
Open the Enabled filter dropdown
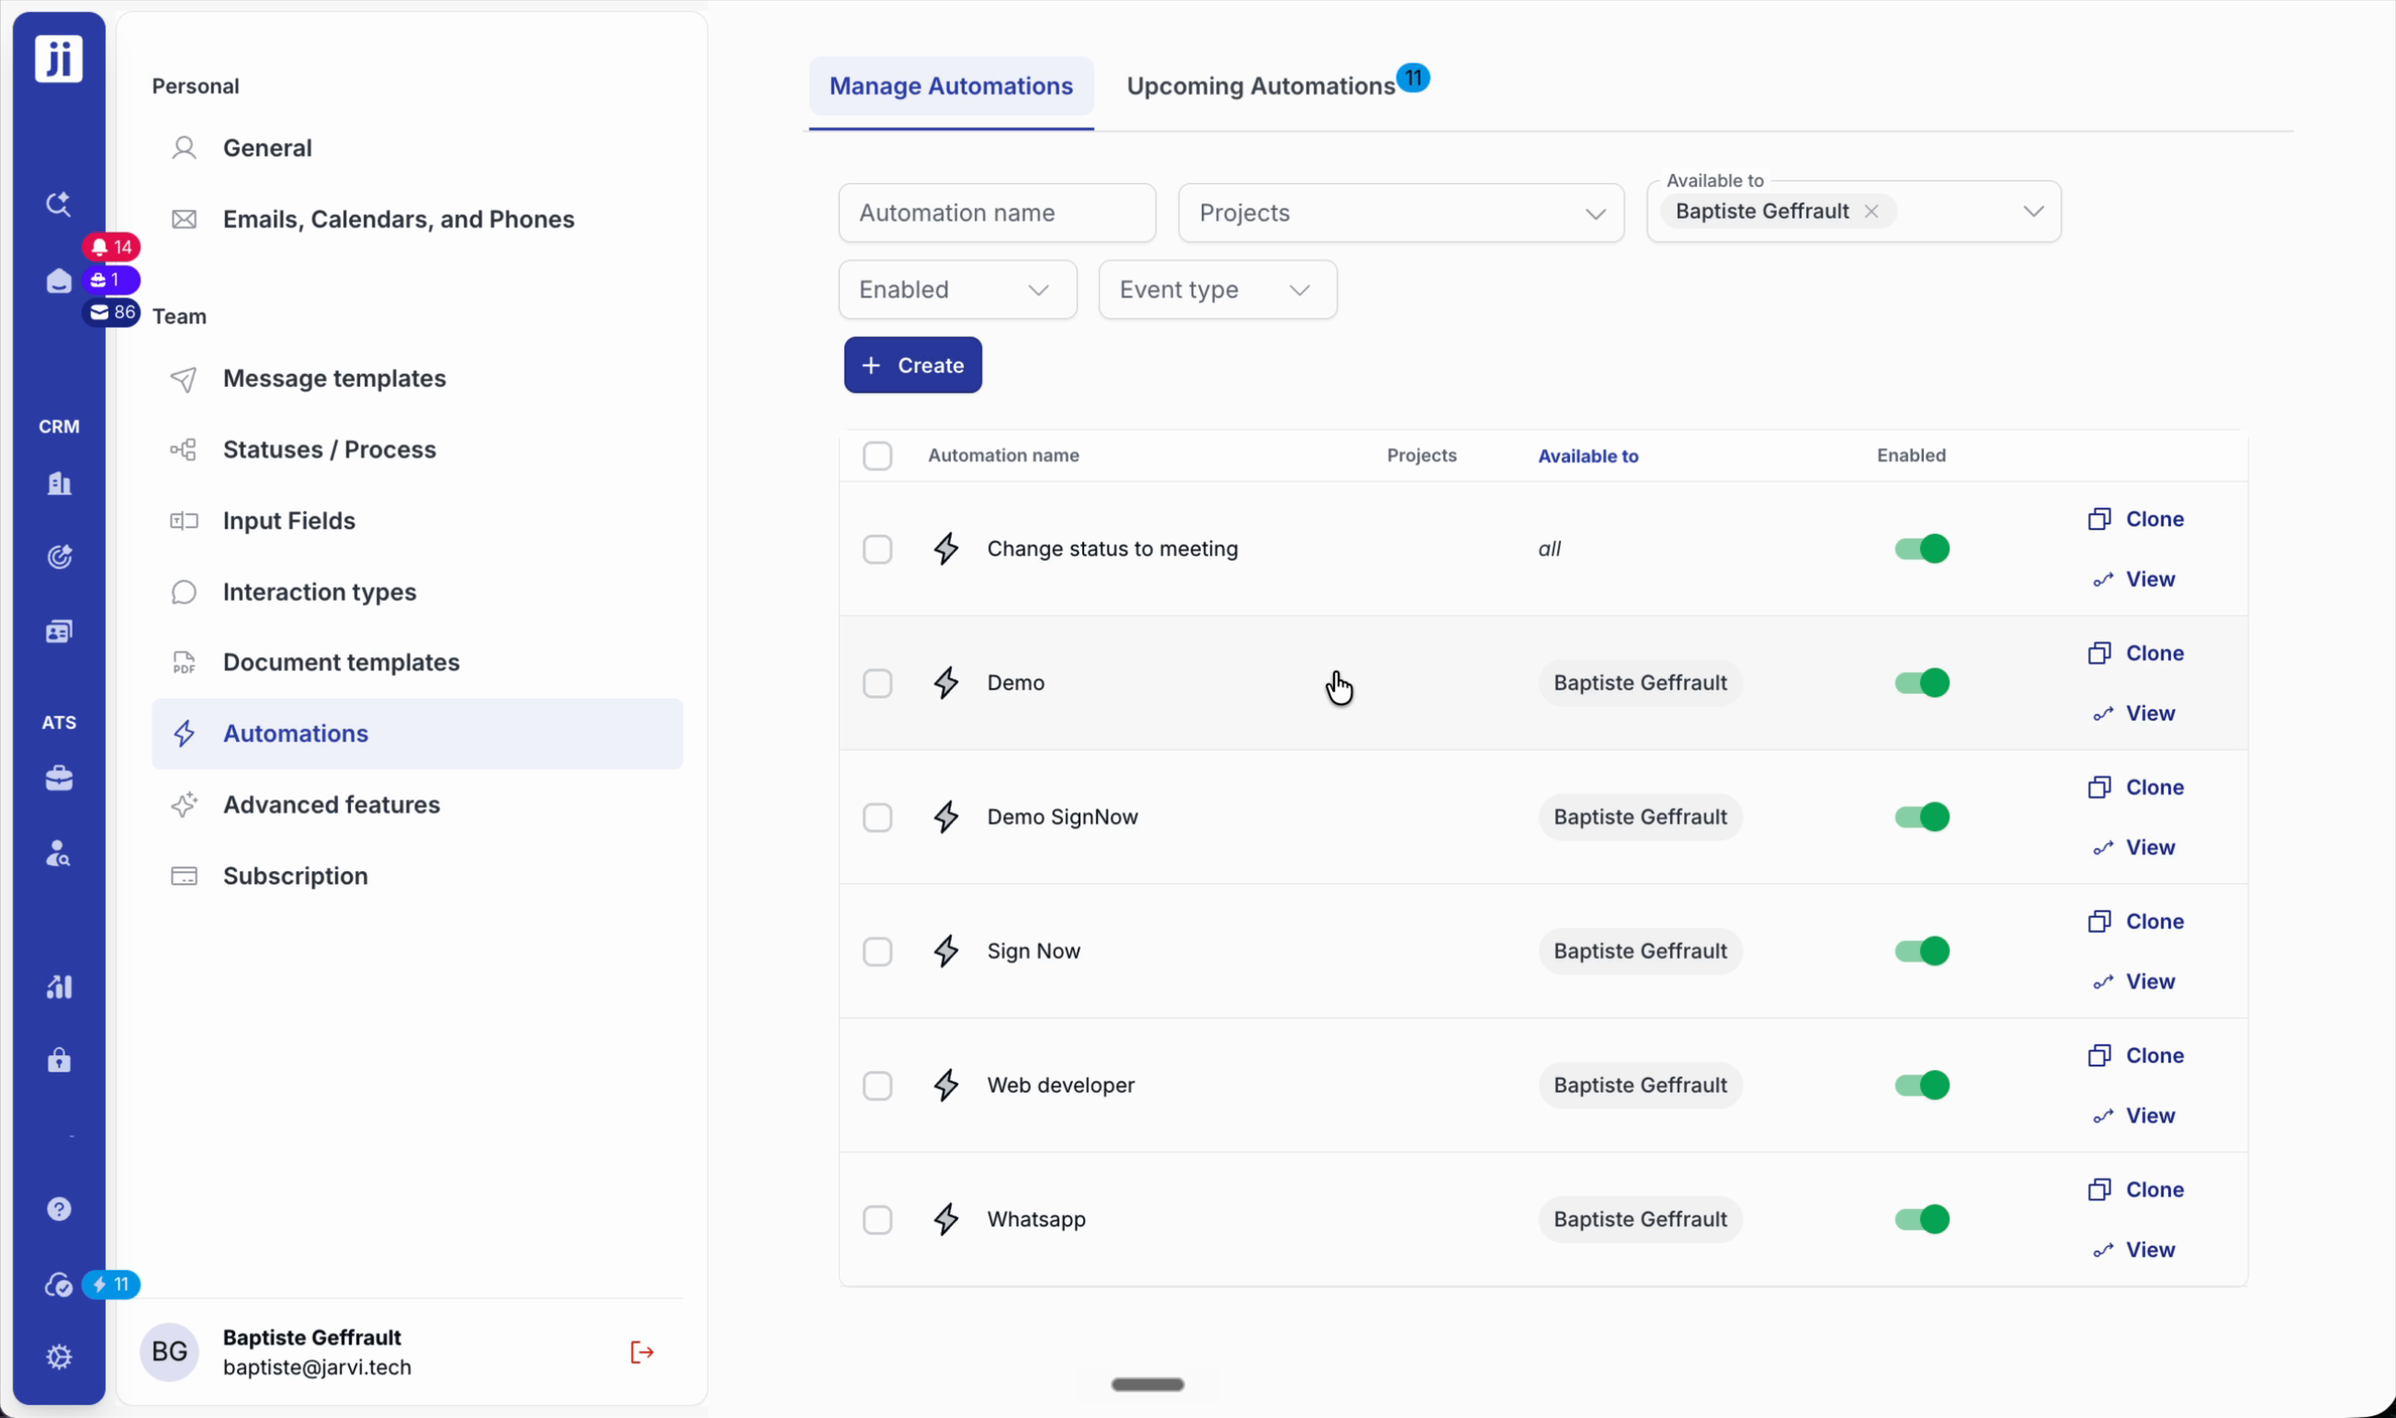pos(957,290)
